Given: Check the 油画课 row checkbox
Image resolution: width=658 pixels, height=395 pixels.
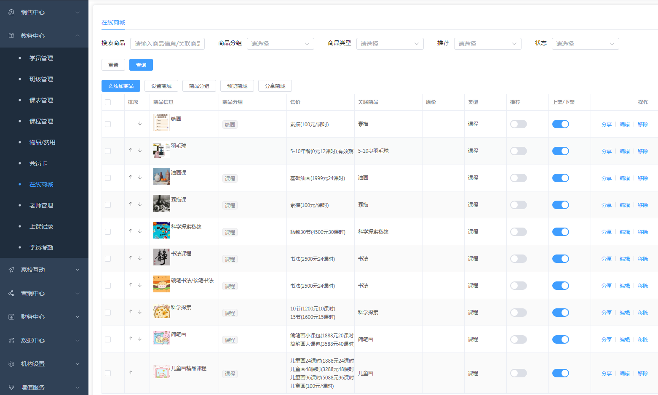Looking at the screenshot, I should pos(108,178).
